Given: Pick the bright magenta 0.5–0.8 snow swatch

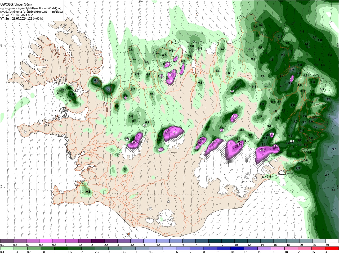Looking at the screenshot, I should [x=46, y=241].
